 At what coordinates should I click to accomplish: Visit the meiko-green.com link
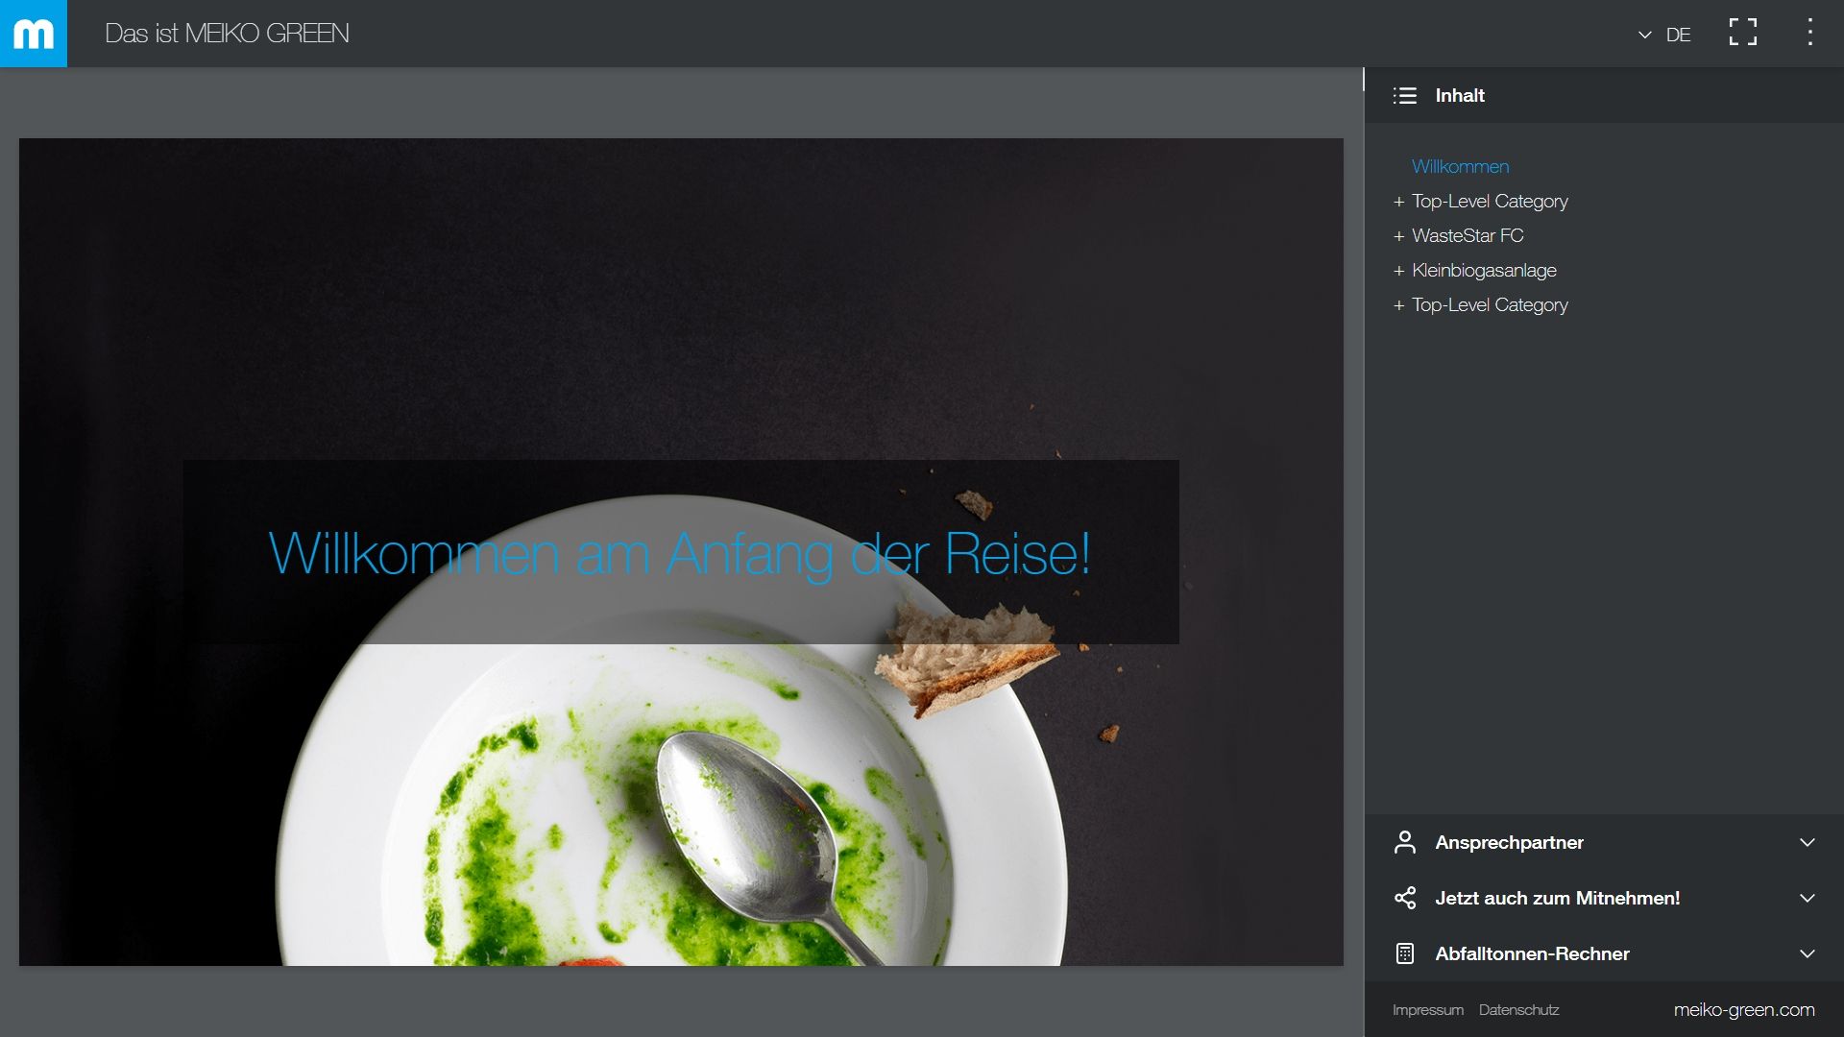point(1743,1010)
